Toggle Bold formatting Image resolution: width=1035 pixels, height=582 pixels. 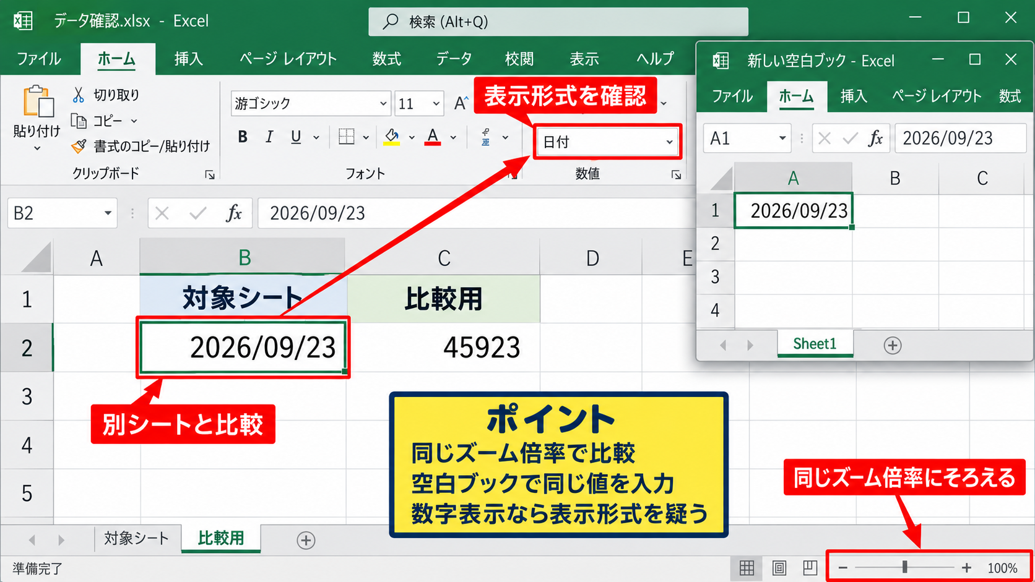243,137
